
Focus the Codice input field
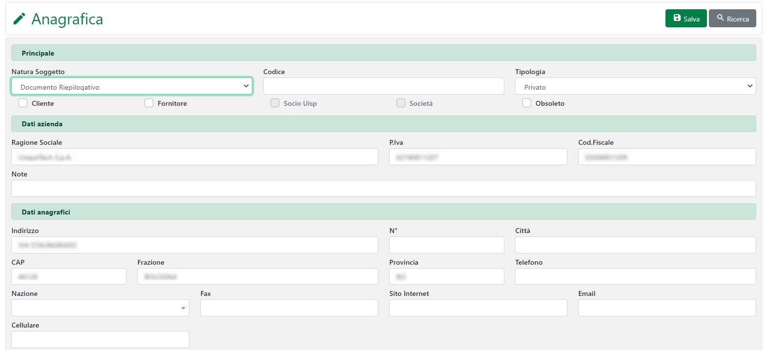tap(383, 86)
